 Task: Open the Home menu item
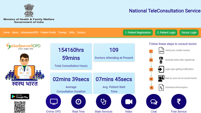click(6, 33)
